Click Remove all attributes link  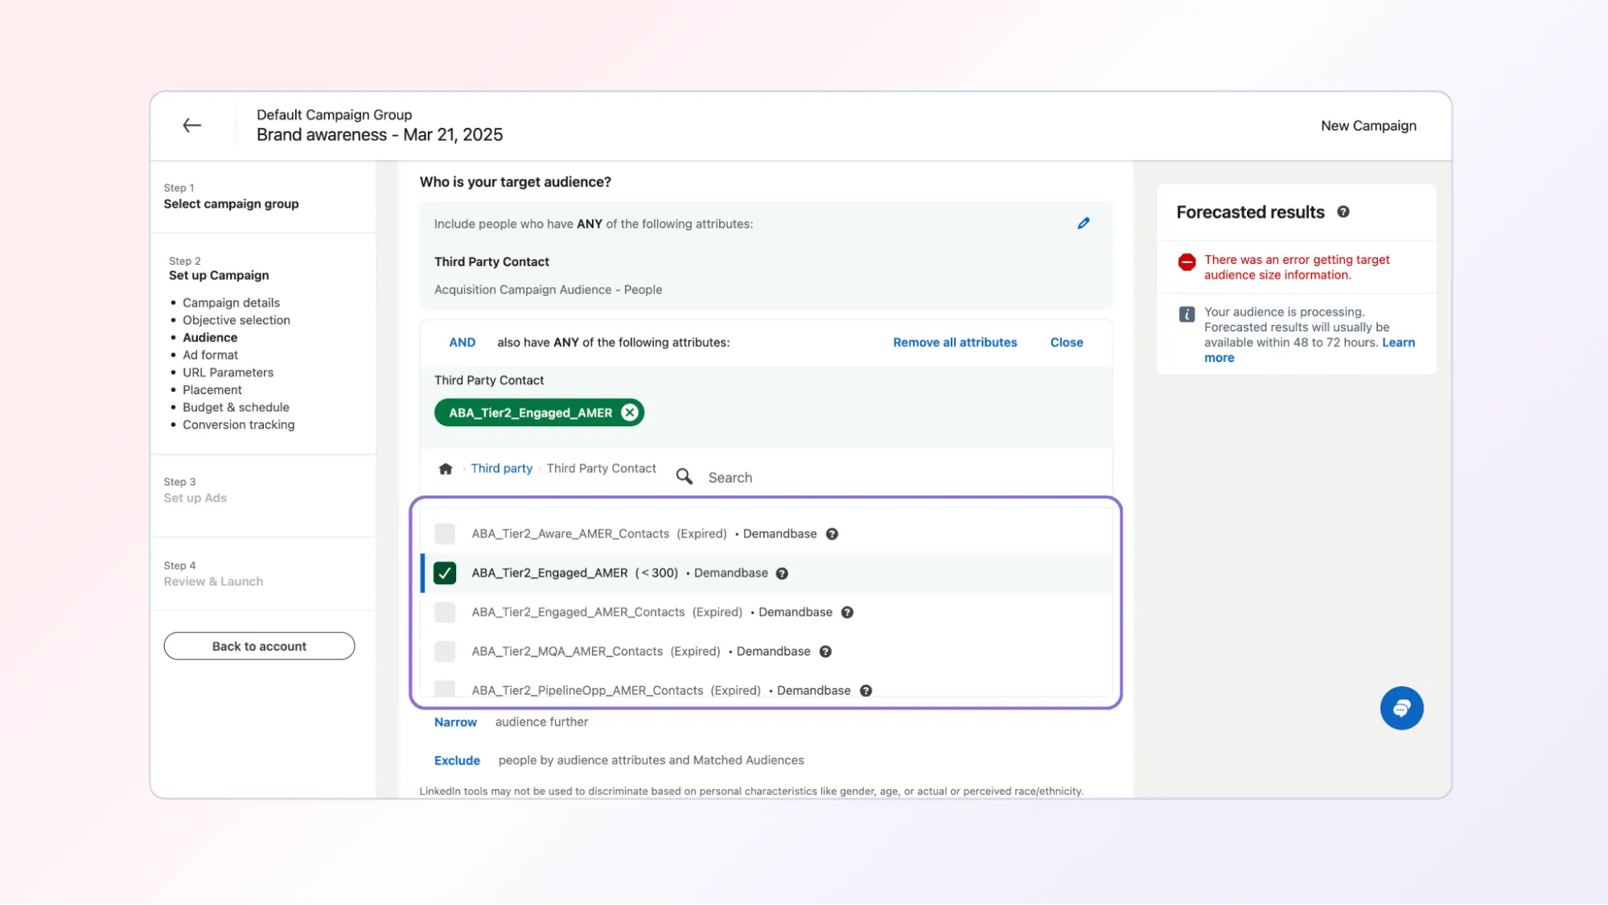coord(955,343)
